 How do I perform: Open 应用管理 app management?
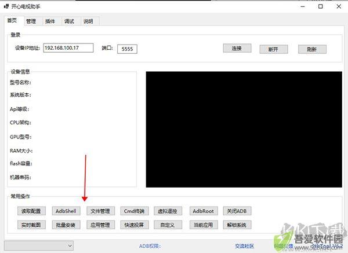100,225
